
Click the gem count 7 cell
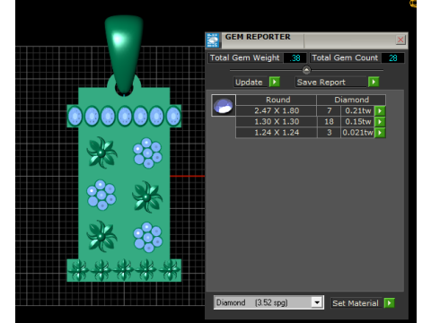pos(329,110)
